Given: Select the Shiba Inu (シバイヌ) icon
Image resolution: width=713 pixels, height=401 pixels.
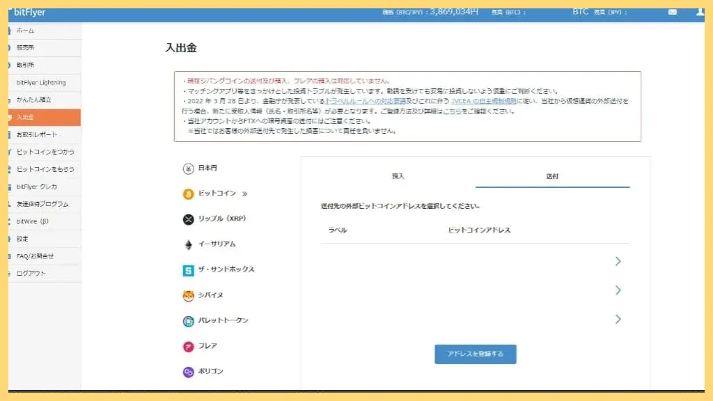Looking at the screenshot, I should 188,295.
